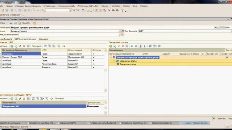Image resolution: width=232 pixels, height=130 pixels.
Task: Select the Захаренков ЮИ row in lower table
Action: [44, 106]
